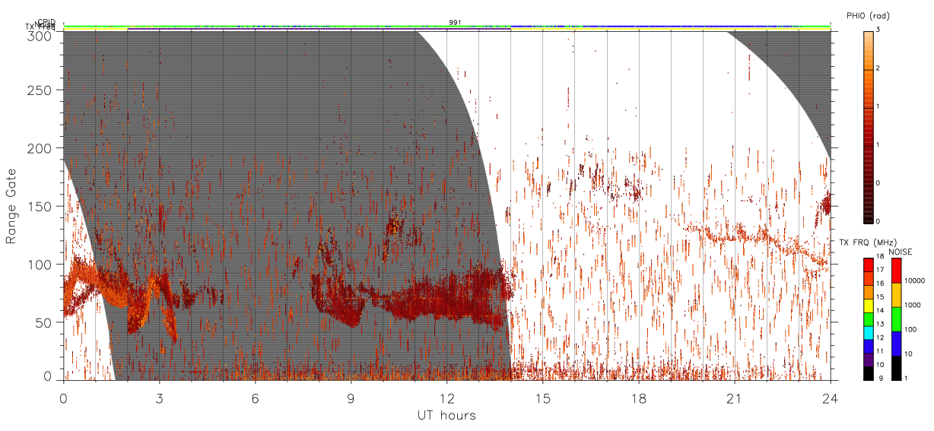Click PHI0 colorbar tick value 2
Screen dimensions: 934x431
[x=878, y=68]
